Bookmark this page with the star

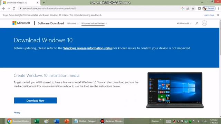193,8
